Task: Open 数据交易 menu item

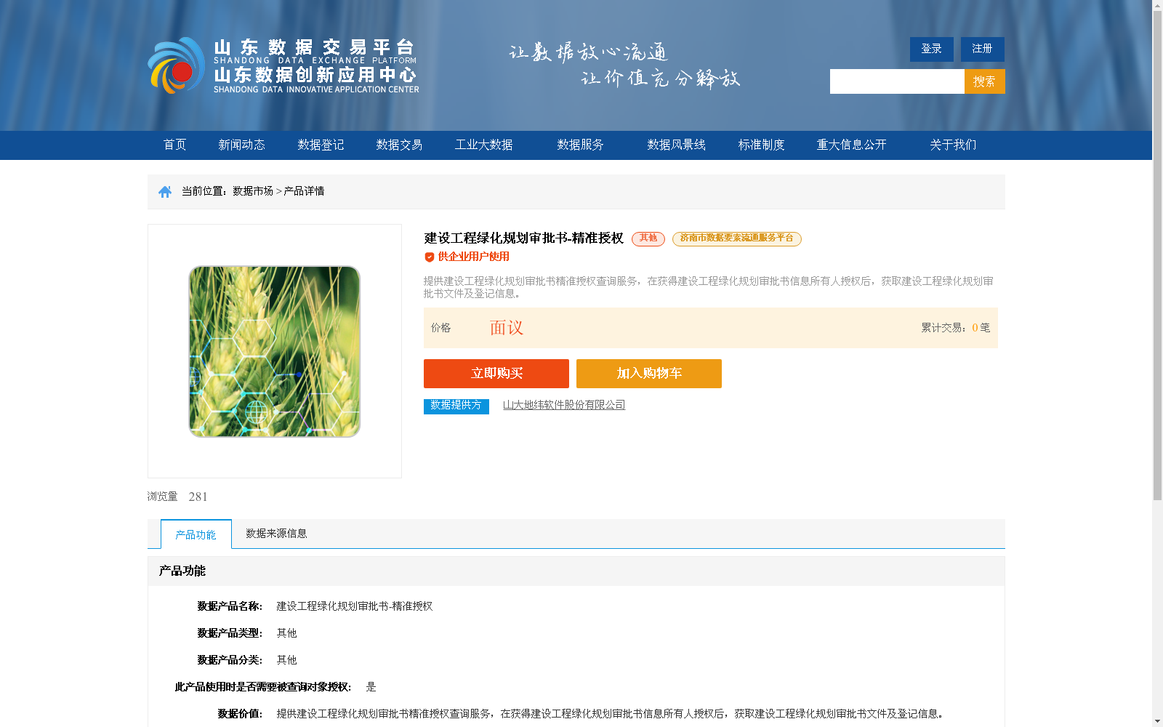Action: tap(399, 145)
